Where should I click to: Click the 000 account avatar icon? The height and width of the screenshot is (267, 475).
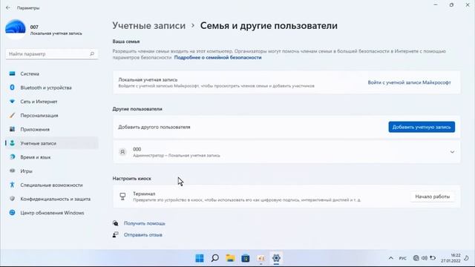pyautogui.click(x=122, y=152)
